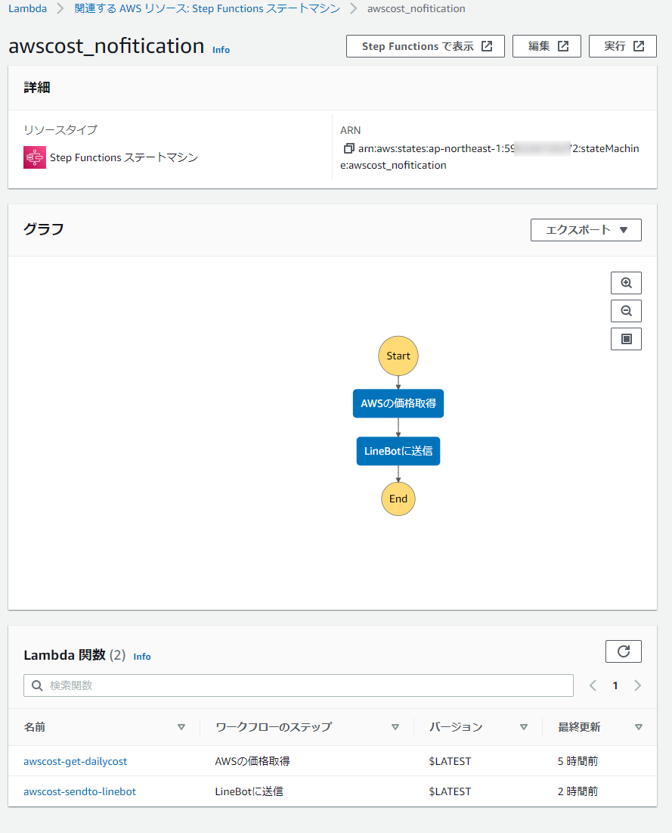This screenshot has width=672, height=833.
Task: Click awscost_nofitication breadcrumb text
Action: tap(417, 8)
